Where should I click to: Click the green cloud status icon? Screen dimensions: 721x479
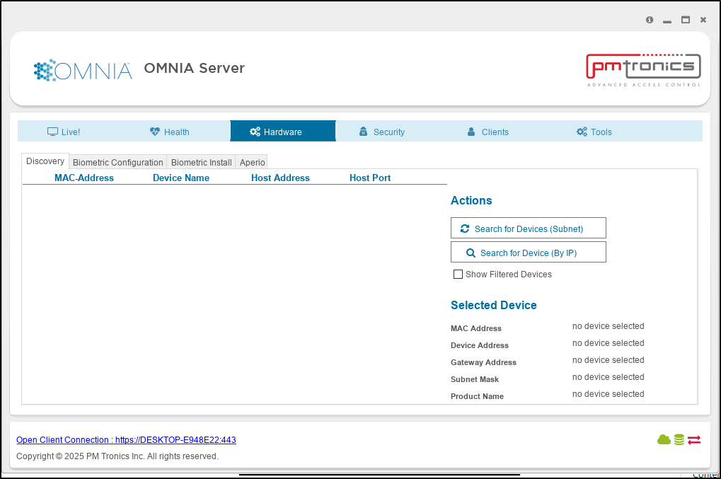pos(664,439)
